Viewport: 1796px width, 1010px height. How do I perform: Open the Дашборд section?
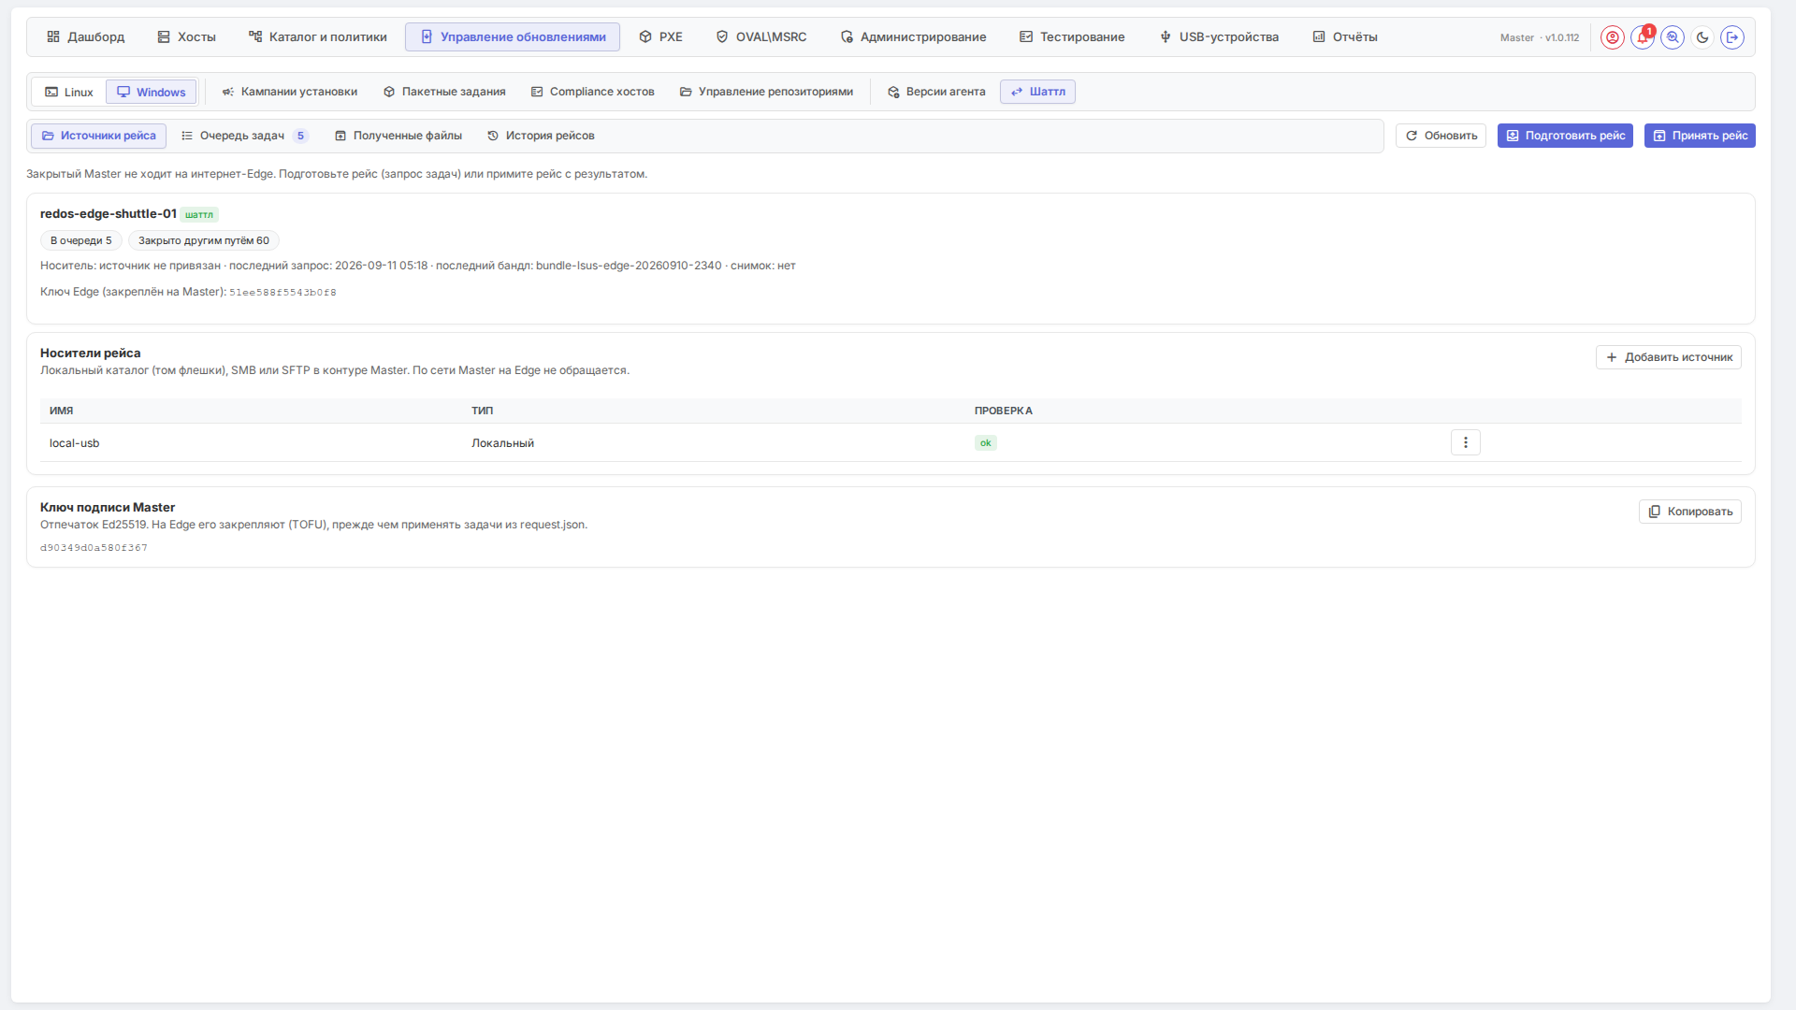(85, 37)
